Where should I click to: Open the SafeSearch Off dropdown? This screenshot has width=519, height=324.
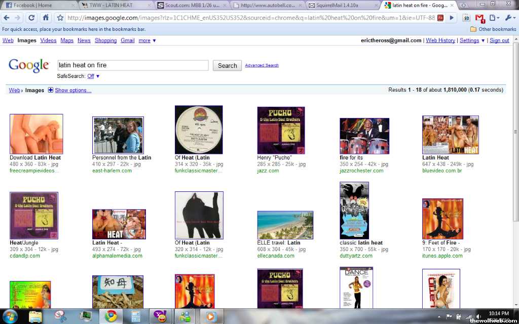(x=93, y=76)
